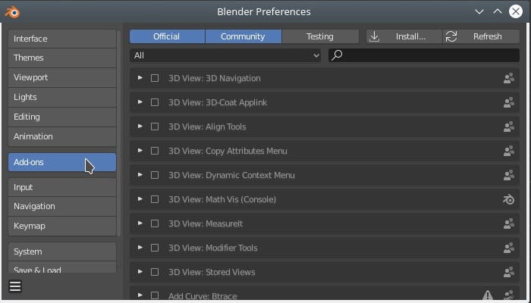Enable the Modifier Tools add-on checkbox
The width and height of the screenshot is (531, 303).
click(155, 248)
